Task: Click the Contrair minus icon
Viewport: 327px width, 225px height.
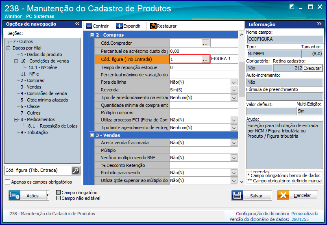Action: [89, 26]
